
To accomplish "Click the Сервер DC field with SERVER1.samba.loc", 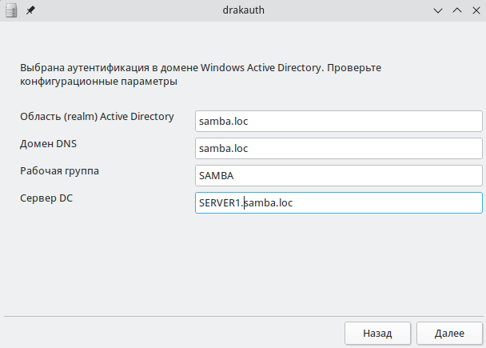I will pyautogui.click(x=338, y=203).
